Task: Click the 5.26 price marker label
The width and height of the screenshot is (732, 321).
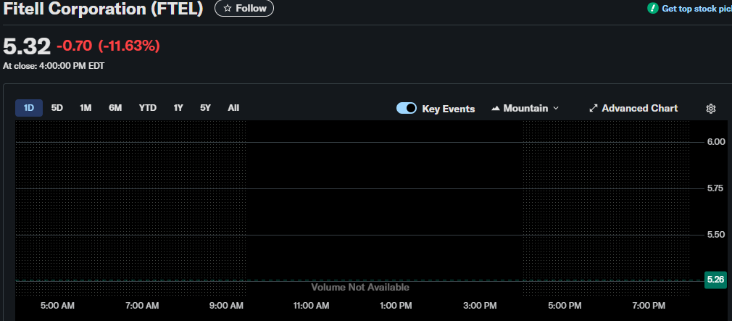Action: [715, 280]
